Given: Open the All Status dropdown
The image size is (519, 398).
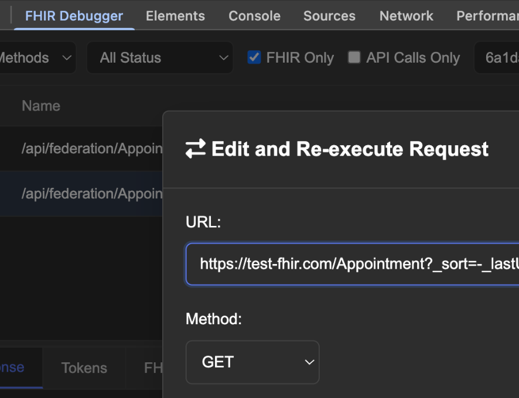Looking at the screenshot, I should (x=159, y=58).
